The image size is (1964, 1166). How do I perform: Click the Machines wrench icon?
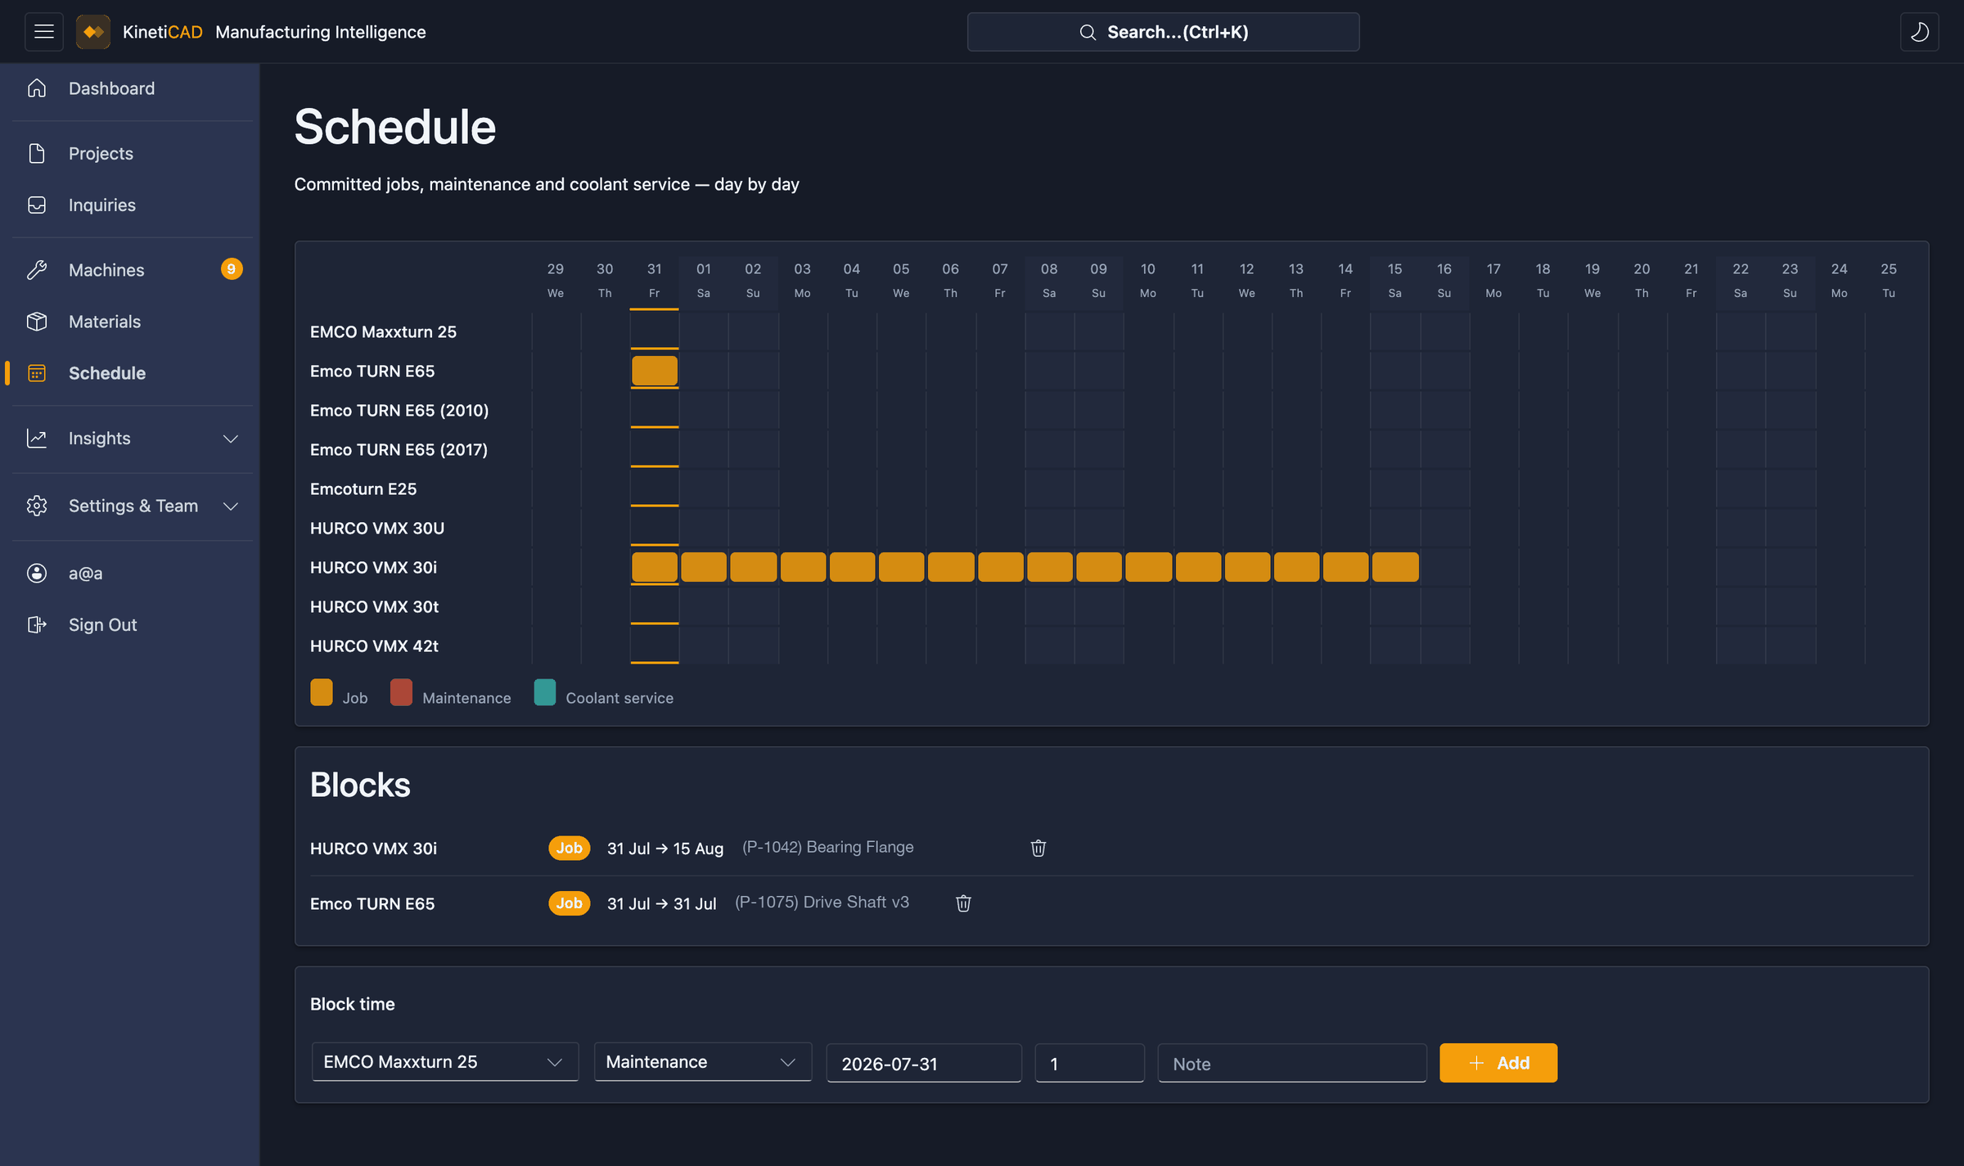(37, 270)
